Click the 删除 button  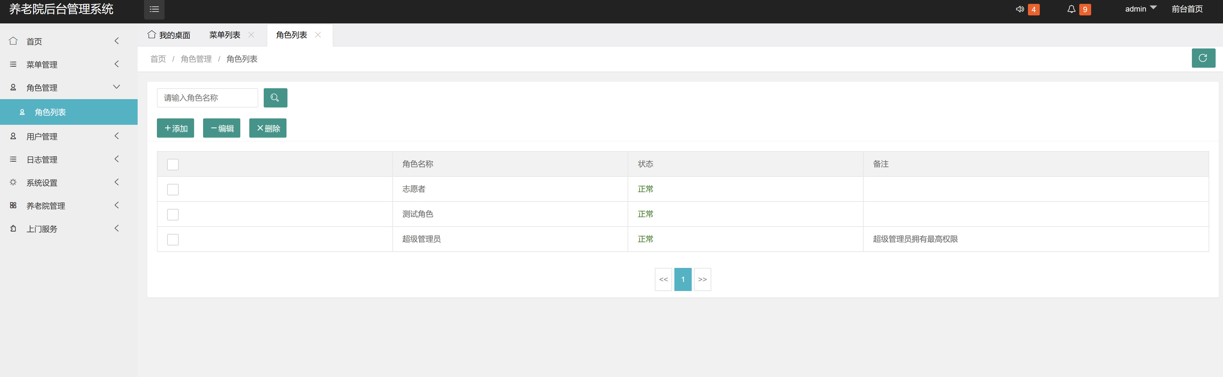pos(268,128)
